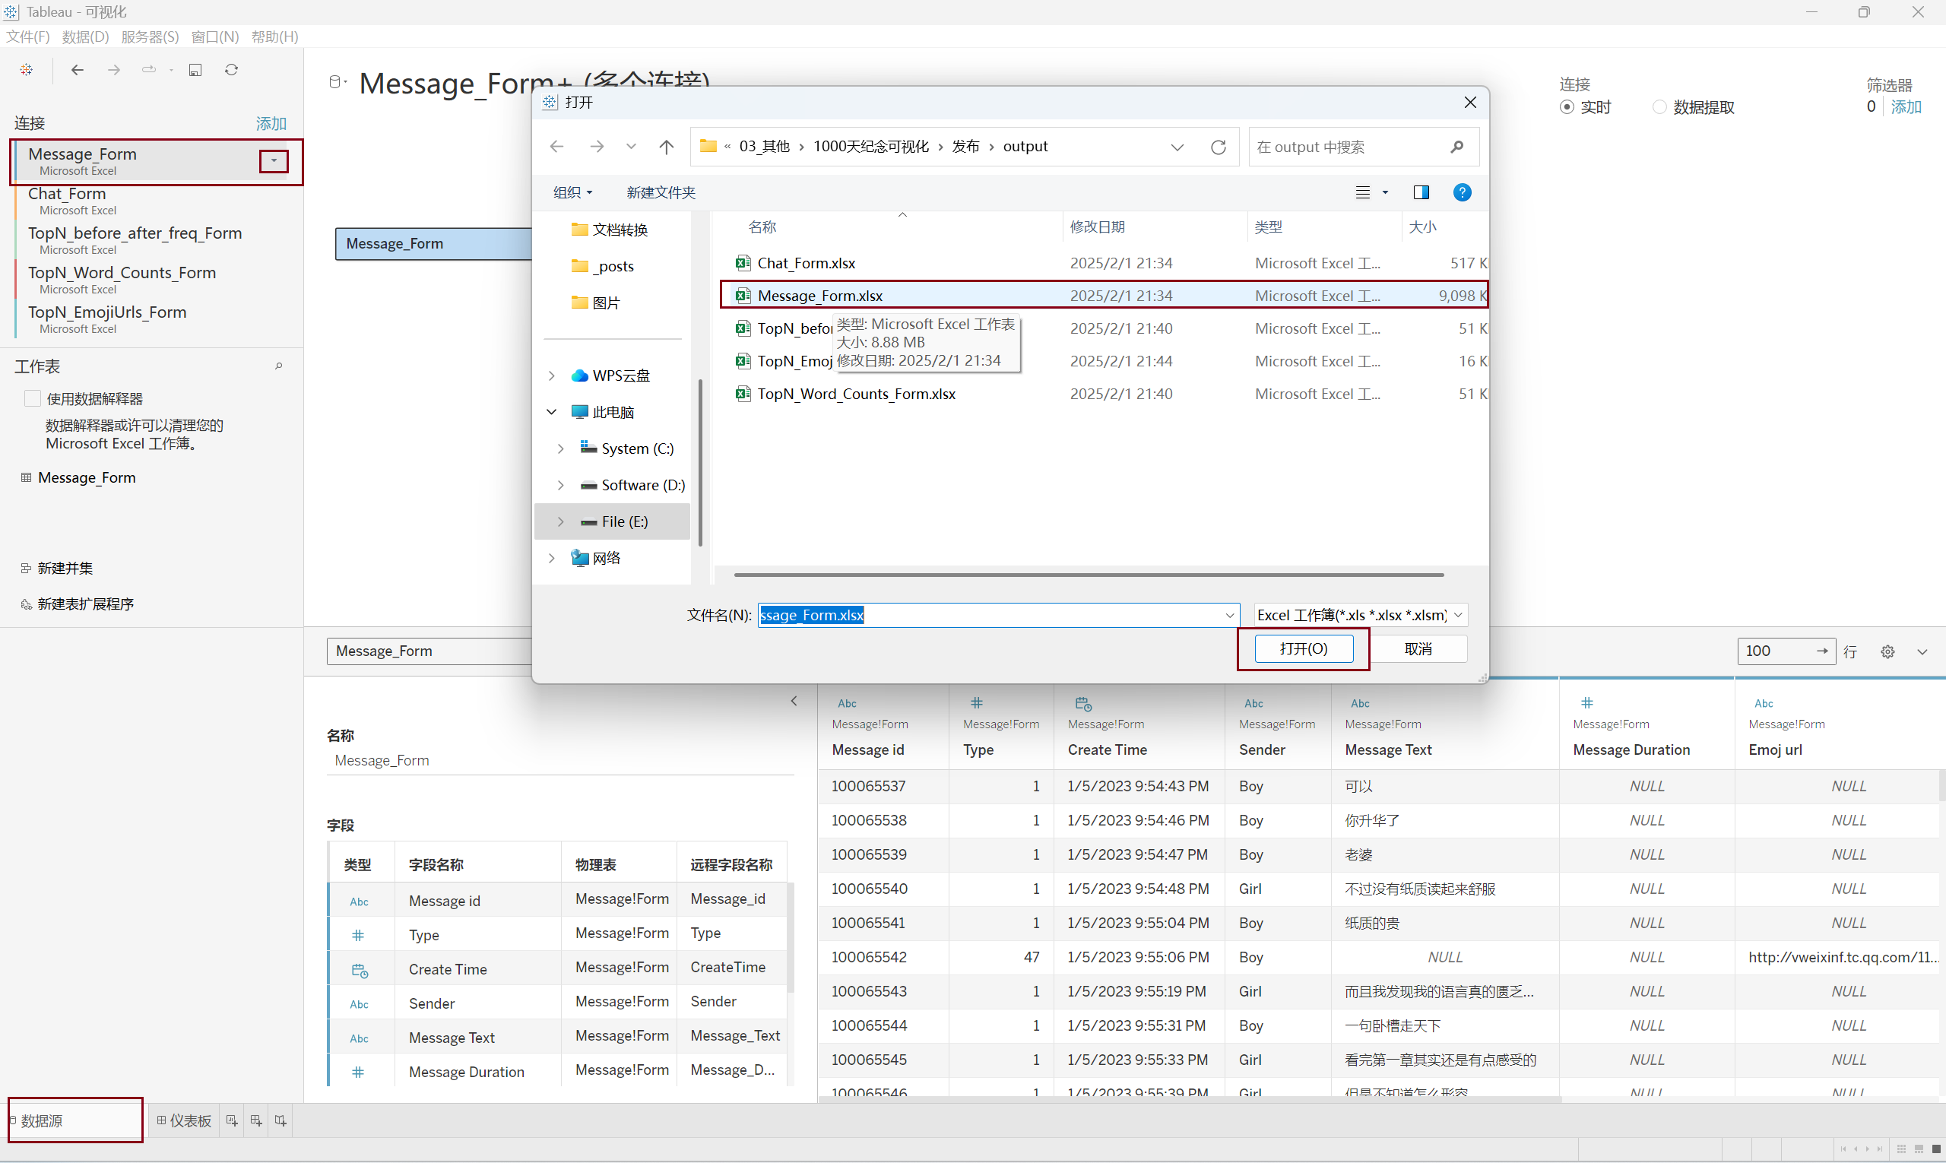Select the 数据提取 radio button
This screenshot has width=1946, height=1163.
click(1659, 107)
